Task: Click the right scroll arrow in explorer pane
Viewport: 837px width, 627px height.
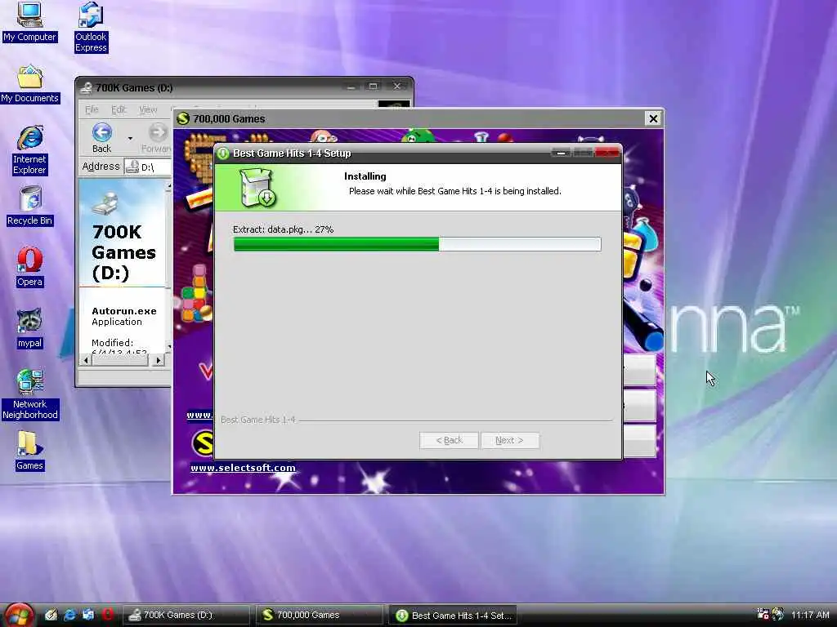Action: (x=158, y=360)
